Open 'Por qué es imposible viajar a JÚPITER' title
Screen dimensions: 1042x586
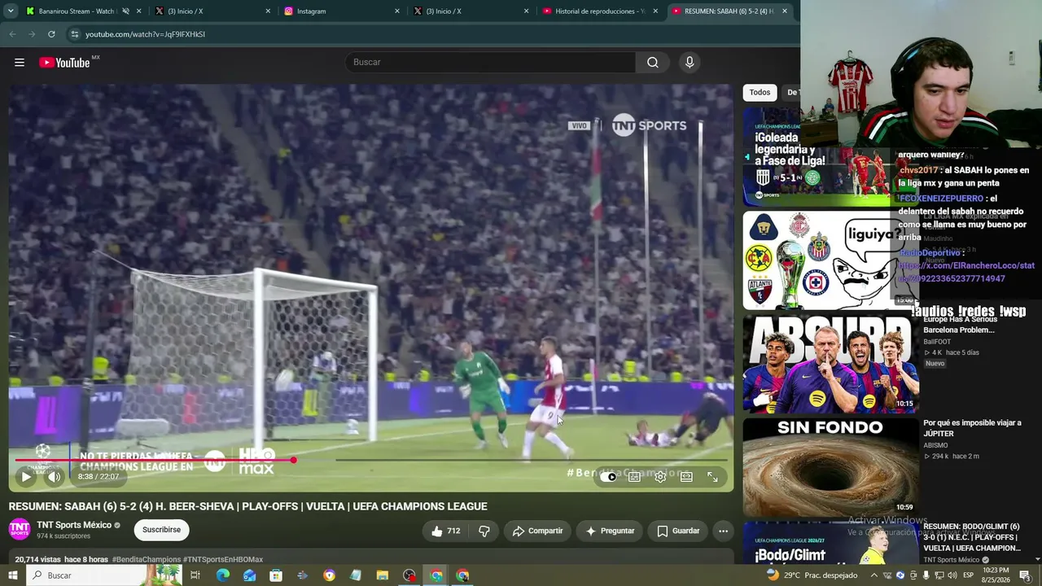(972, 428)
